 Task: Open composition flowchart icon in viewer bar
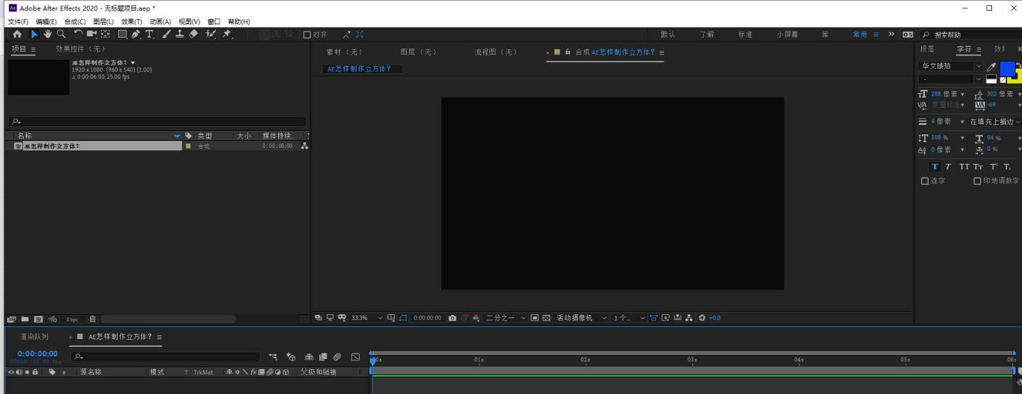pos(689,317)
